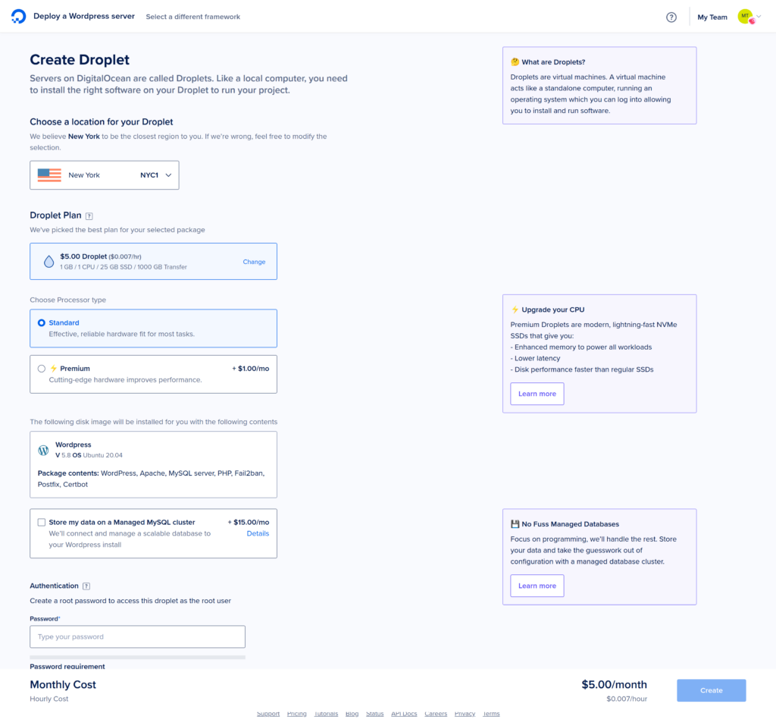The height and width of the screenshot is (726, 776).
Task: Open the New York NYC1 region dropdown
Action: [x=105, y=175]
